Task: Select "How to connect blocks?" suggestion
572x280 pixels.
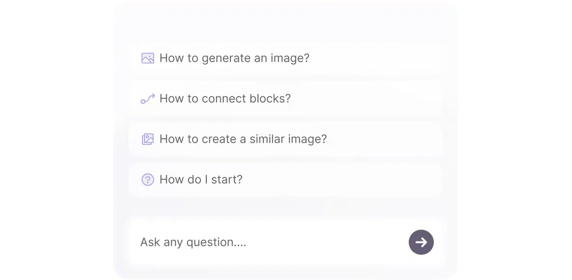Action: pos(285,99)
